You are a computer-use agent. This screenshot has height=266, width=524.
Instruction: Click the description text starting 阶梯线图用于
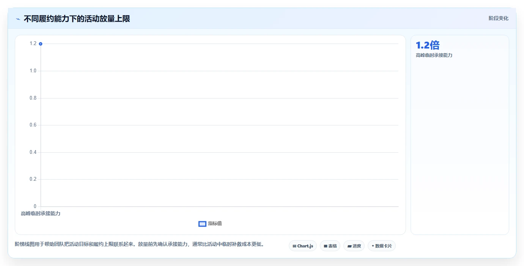coord(139,244)
